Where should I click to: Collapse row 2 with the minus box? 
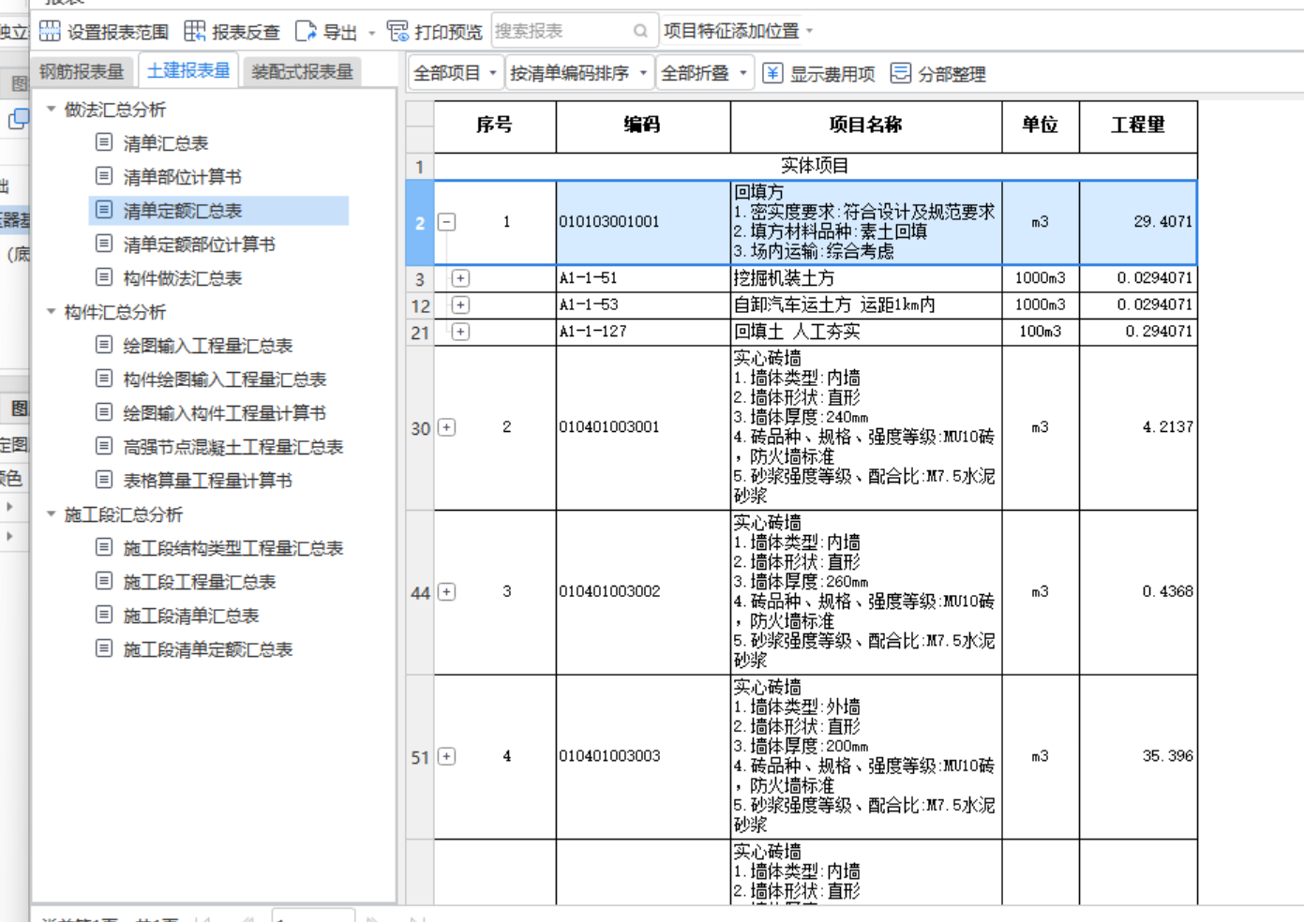coord(447,222)
